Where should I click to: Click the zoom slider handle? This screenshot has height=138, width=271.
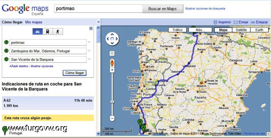coord(112,102)
